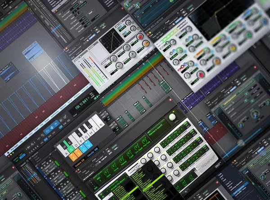The image size is (270, 200).
Task: Adjust yellow knob on channel strip plugin
Action: tap(233, 48)
